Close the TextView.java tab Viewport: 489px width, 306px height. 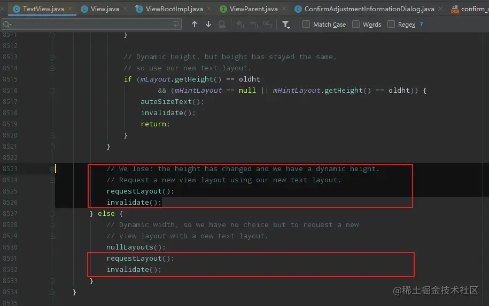click(70, 9)
